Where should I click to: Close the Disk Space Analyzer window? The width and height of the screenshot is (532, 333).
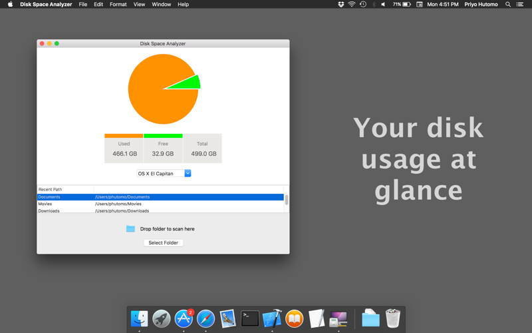tap(42, 43)
